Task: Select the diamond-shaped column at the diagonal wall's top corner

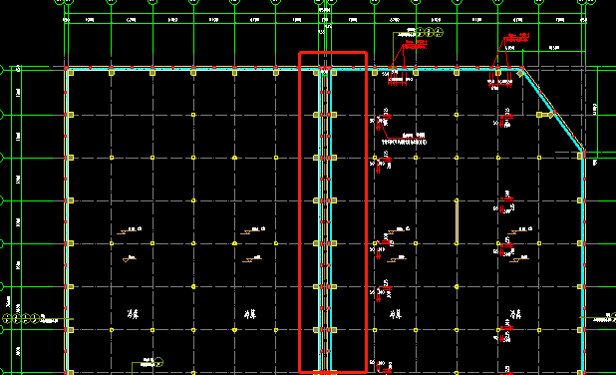Action: click(520, 74)
